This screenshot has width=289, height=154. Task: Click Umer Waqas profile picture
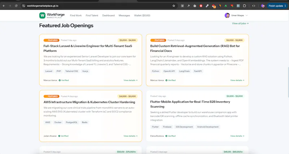(x=227, y=16)
